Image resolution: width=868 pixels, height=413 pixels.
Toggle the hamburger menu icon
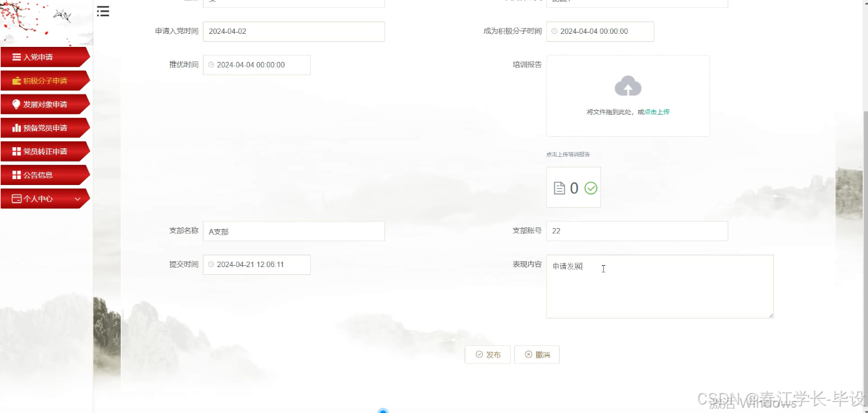[103, 11]
